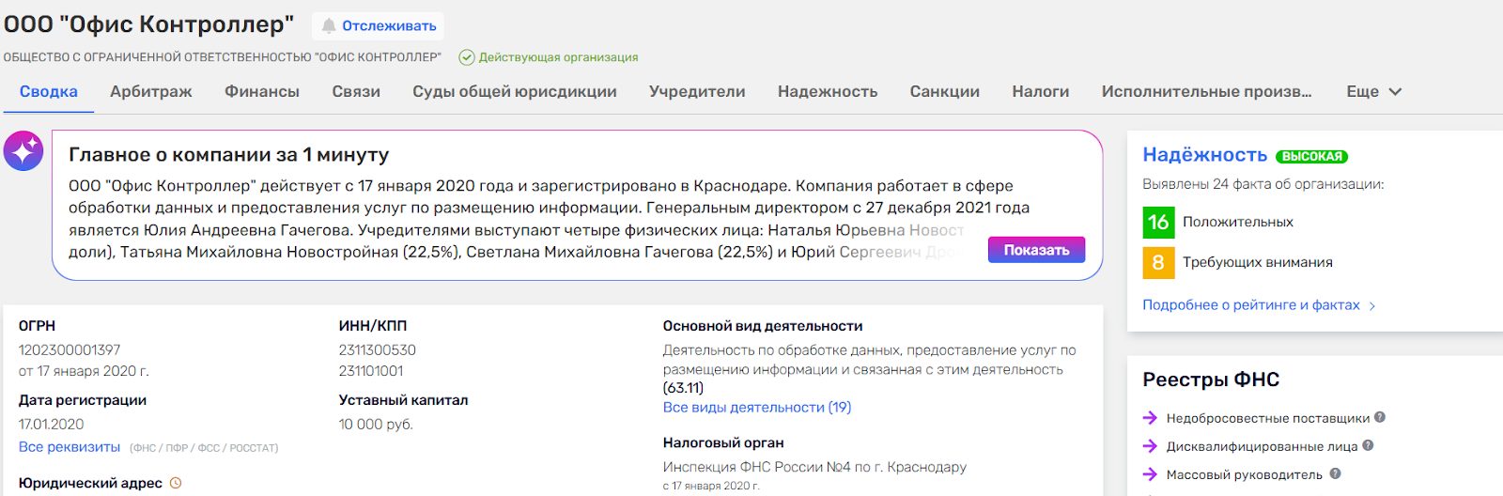Click capital value 10 000 руб.
Screen dimensions: 1503x496
tap(376, 424)
